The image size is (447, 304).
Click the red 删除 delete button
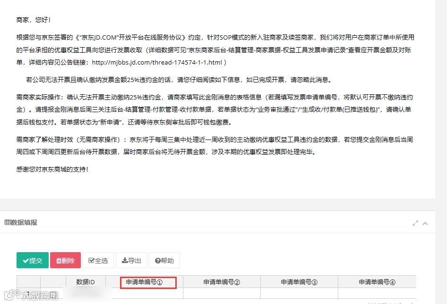[65, 260]
